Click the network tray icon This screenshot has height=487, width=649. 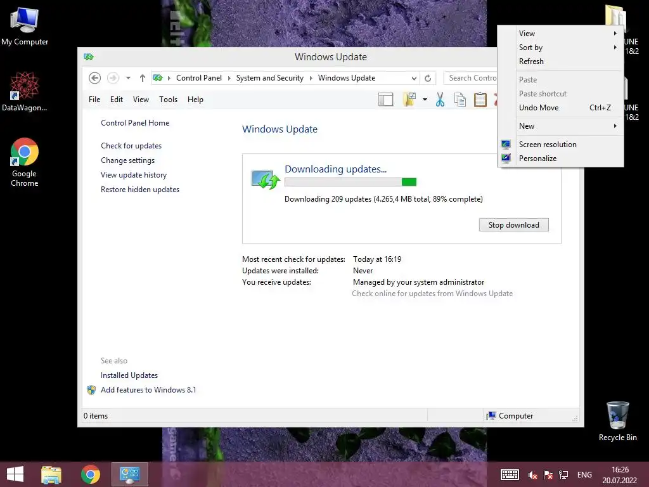click(563, 475)
